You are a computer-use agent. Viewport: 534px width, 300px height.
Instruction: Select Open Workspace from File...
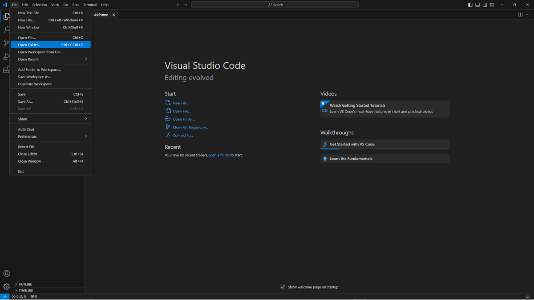tap(51, 52)
